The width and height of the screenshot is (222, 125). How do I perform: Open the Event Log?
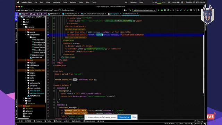pyautogui.click(x=199, y=121)
